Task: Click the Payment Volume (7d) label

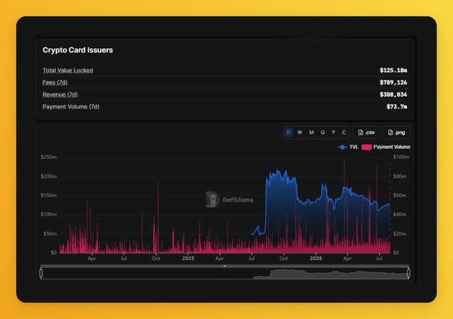Action: pyautogui.click(x=71, y=107)
